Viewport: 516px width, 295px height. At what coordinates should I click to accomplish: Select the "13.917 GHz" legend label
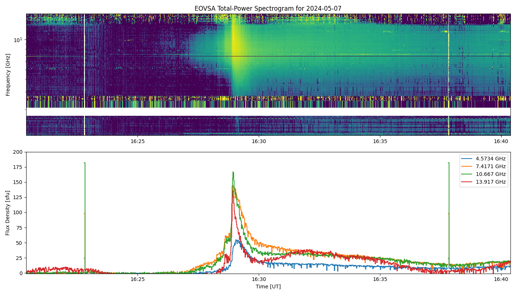[491, 182]
